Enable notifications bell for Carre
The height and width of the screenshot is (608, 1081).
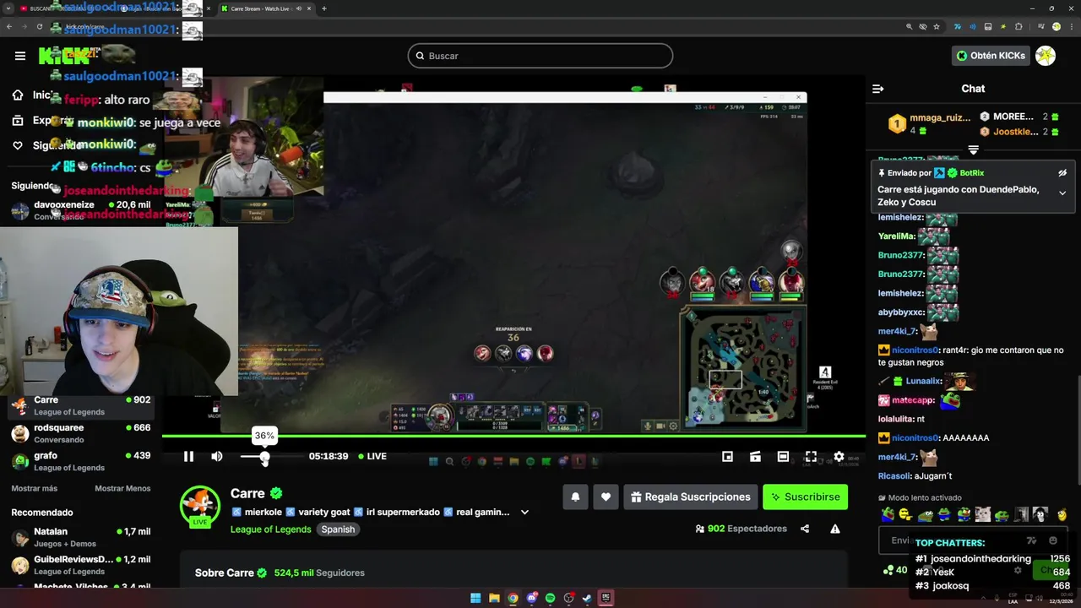point(575,497)
